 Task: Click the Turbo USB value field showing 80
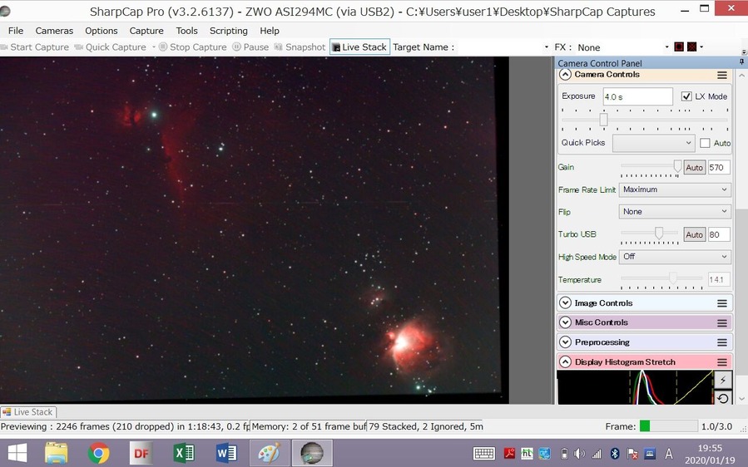[719, 234]
